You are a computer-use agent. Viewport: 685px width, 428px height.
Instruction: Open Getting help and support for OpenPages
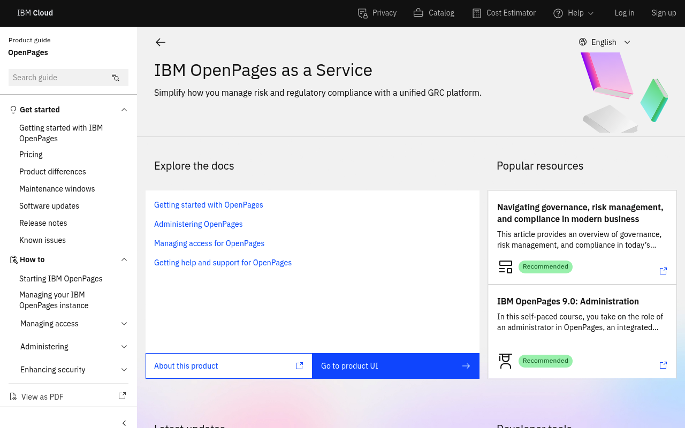click(223, 263)
